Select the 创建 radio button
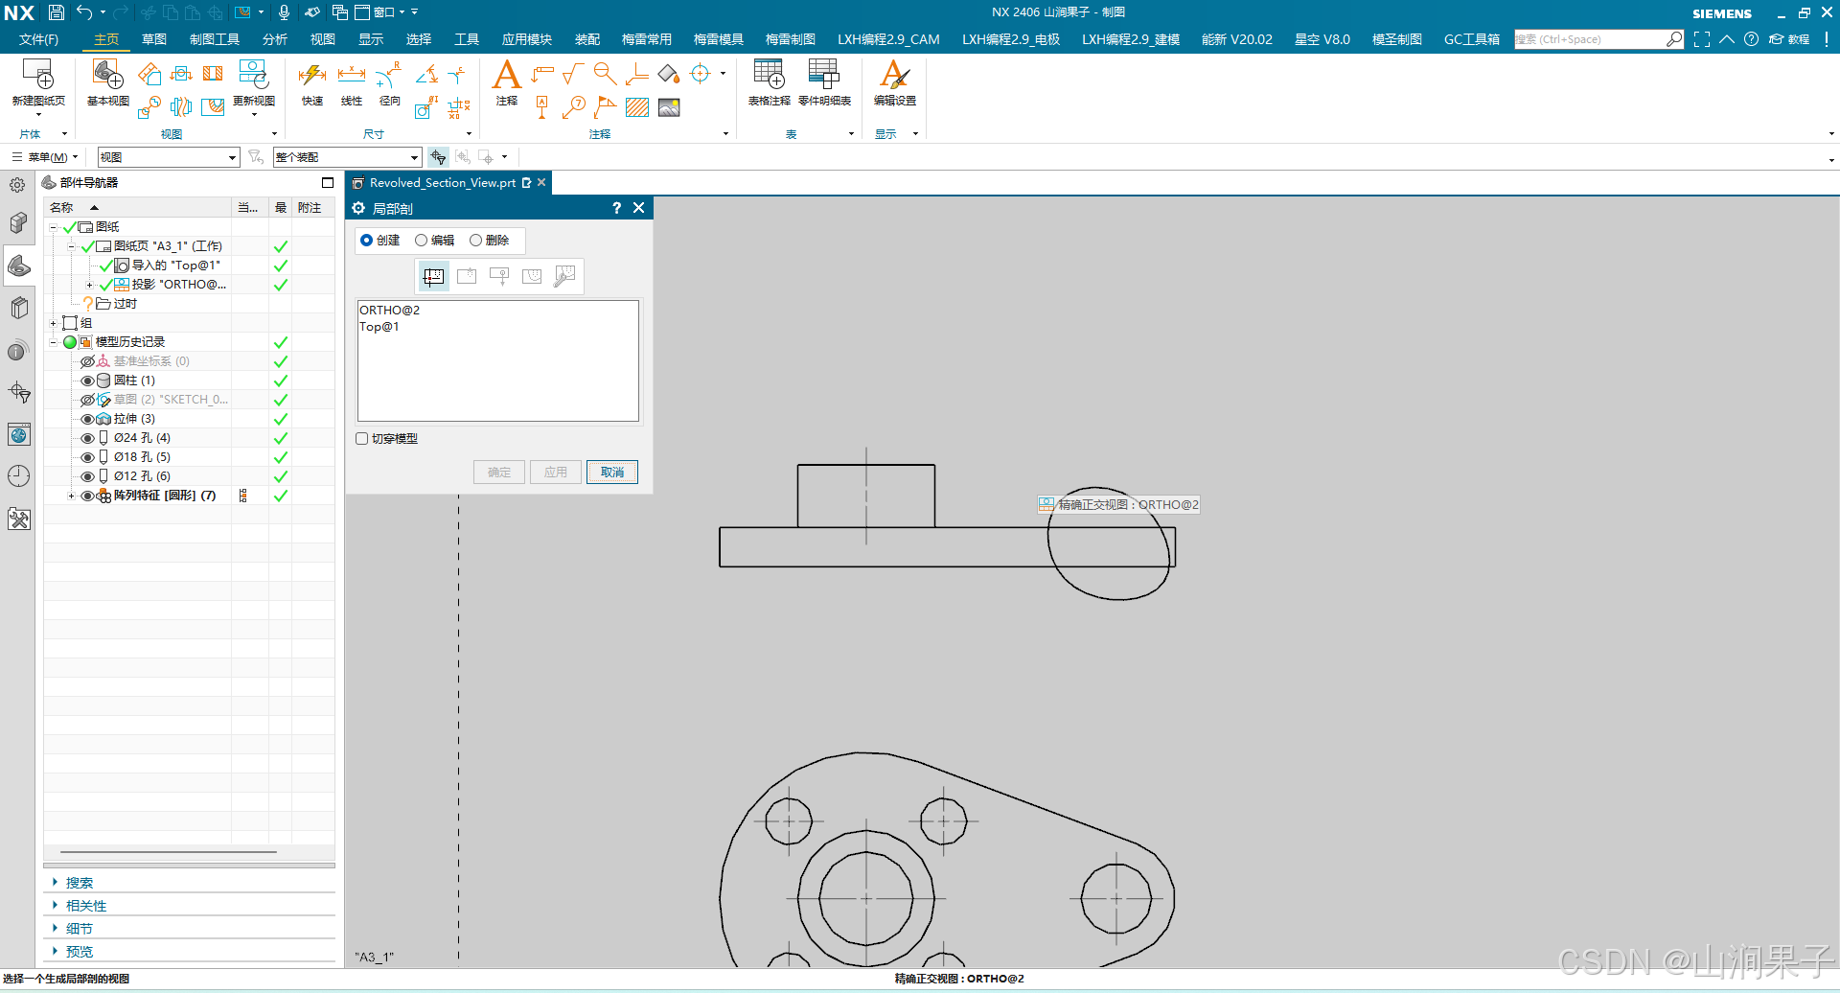The width and height of the screenshot is (1840, 993). [x=366, y=241]
